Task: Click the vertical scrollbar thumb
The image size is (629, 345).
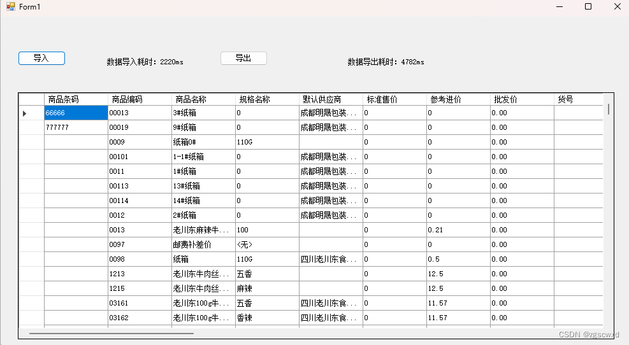Action: [x=609, y=109]
